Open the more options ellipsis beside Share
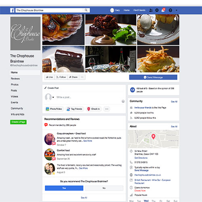 point(82,77)
